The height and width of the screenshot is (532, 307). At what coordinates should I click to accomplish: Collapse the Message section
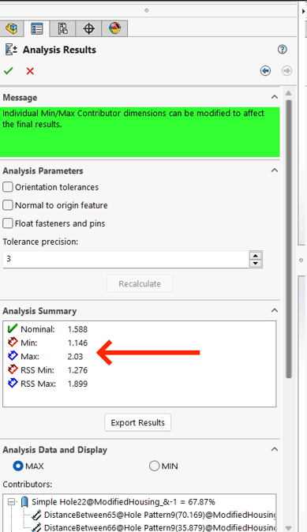tap(274, 97)
